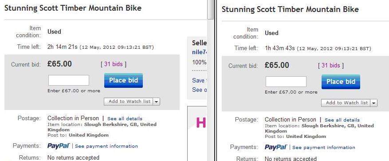Click Place bid in listing with 2h 14m left
This screenshot has height=161, width=389.
click(123, 80)
